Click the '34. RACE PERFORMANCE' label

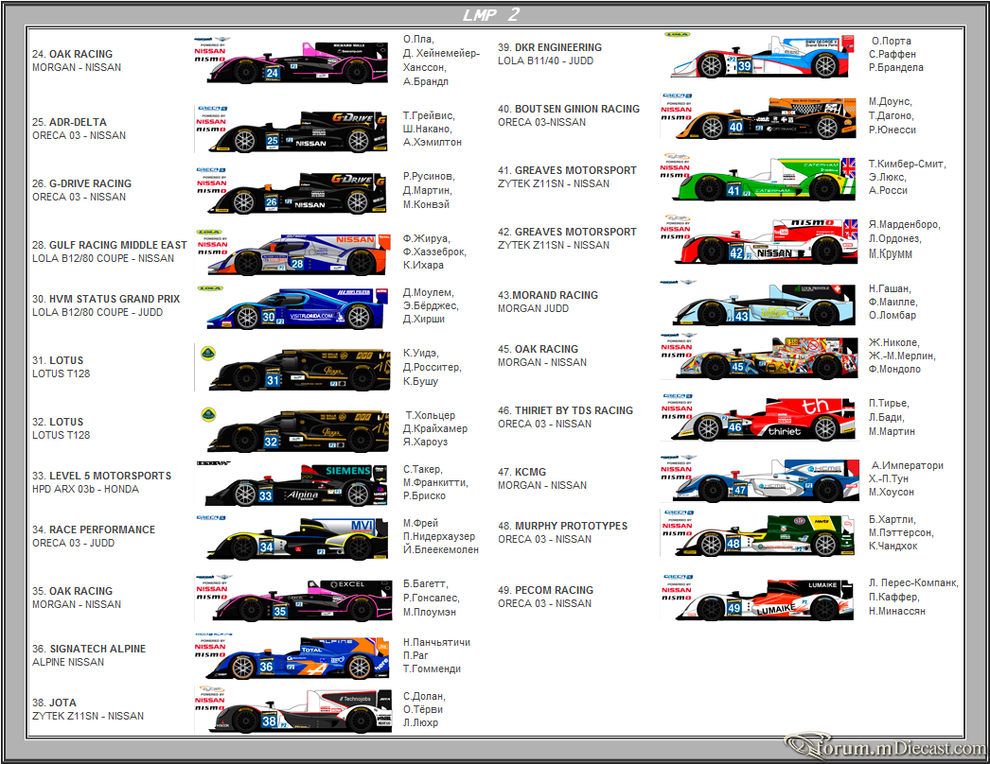(x=94, y=530)
